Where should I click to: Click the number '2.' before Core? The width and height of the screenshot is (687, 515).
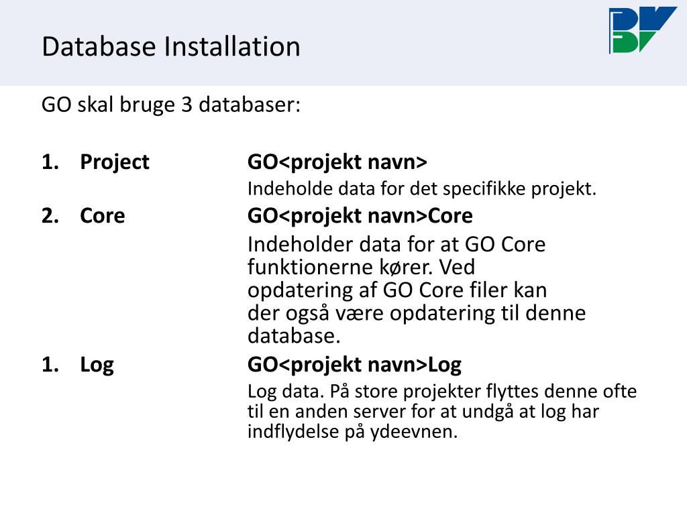[50, 216]
